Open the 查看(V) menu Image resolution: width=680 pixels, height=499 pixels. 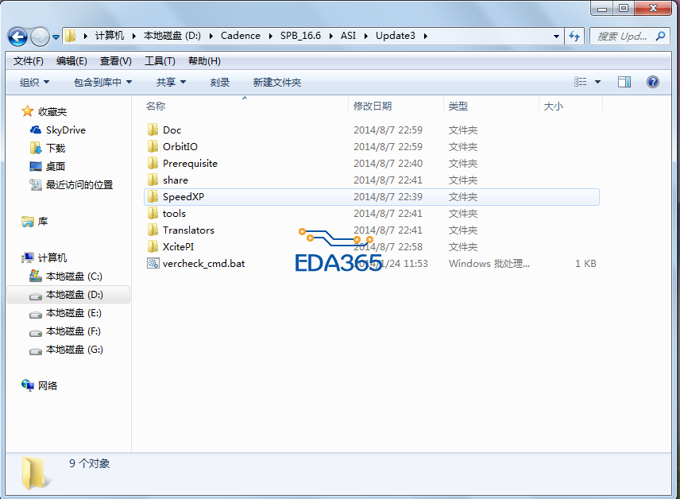pos(115,61)
